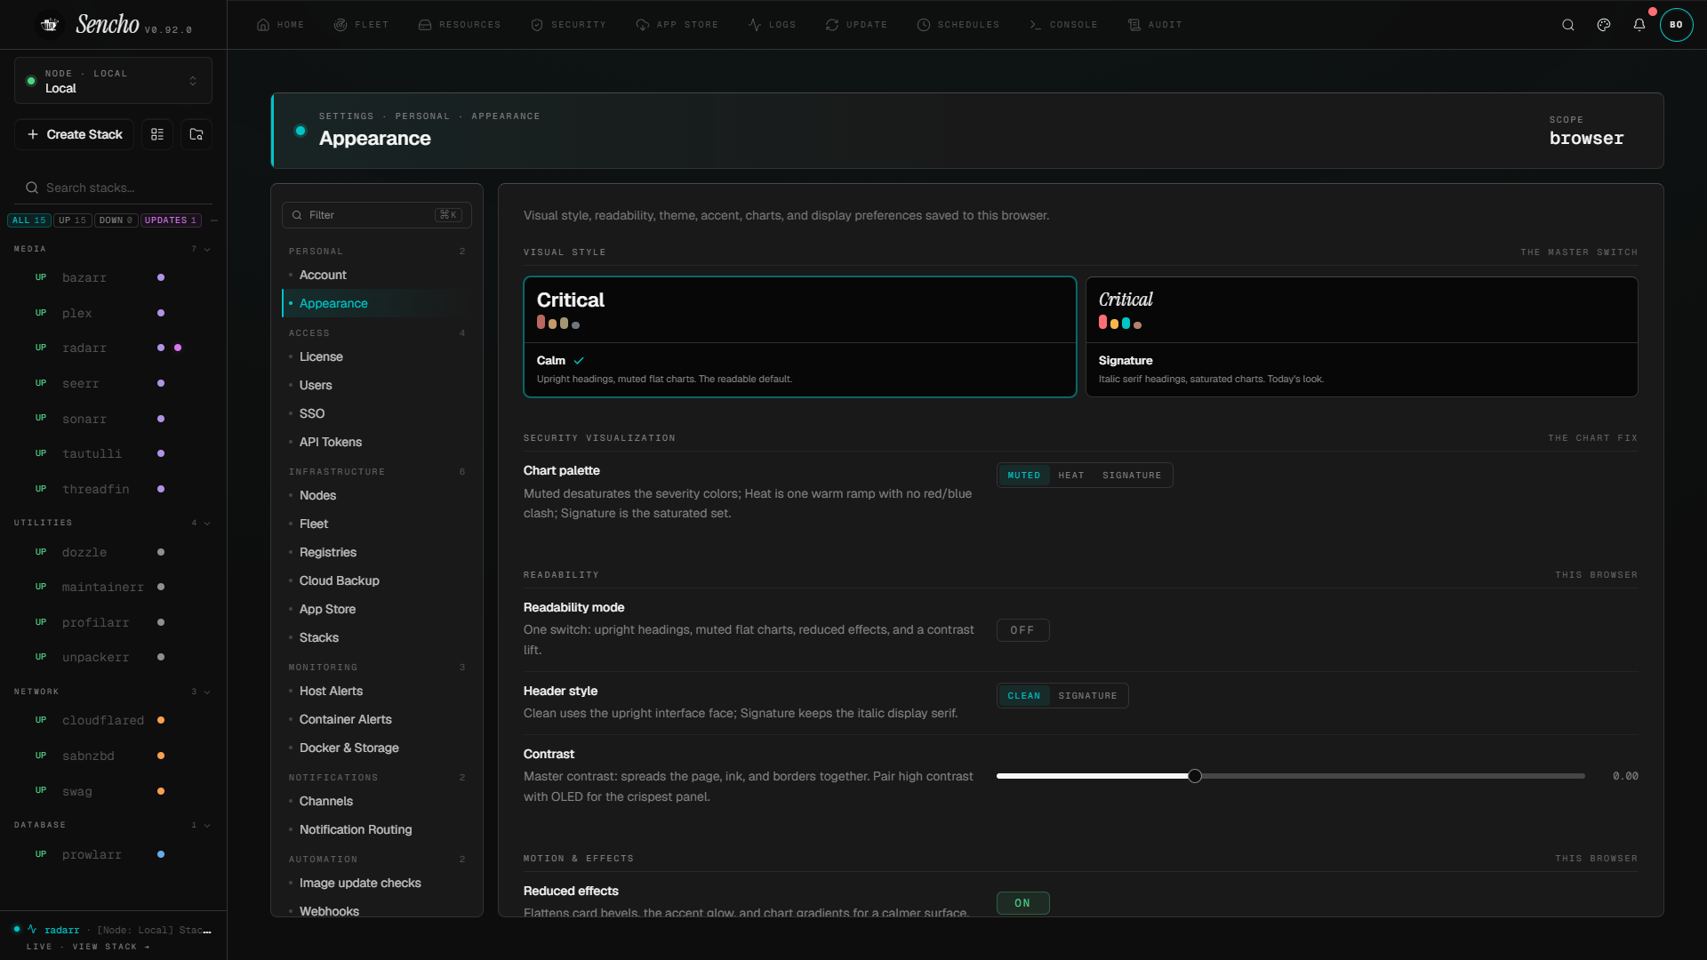Click the Security shield icon
This screenshot has height=960, width=1707.
click(x=537, y=25)
